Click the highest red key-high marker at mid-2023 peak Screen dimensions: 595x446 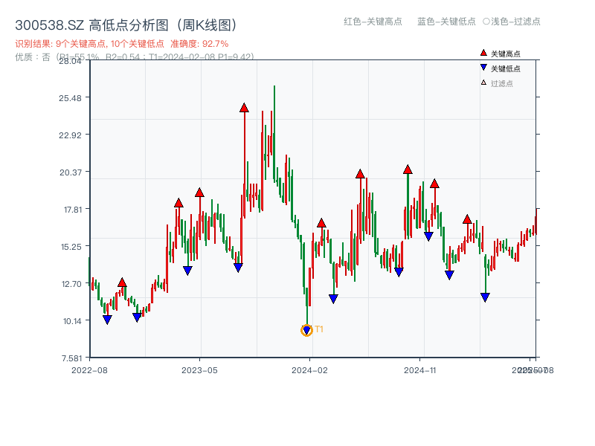pos(243,108)
